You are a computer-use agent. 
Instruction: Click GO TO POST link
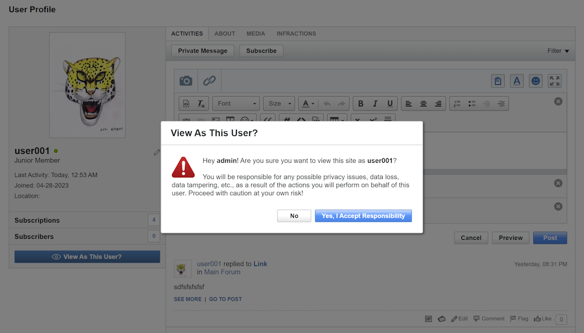pyautogui.click(x=225, y=299)
